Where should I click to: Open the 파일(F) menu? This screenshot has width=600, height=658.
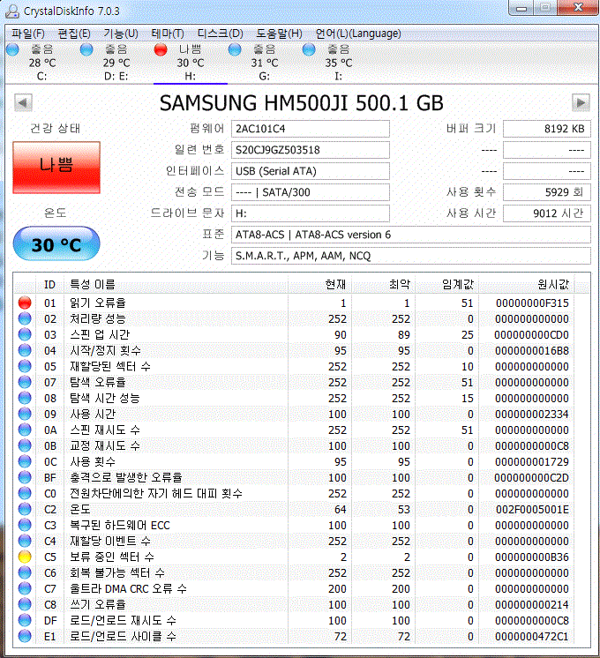(28, 34)
